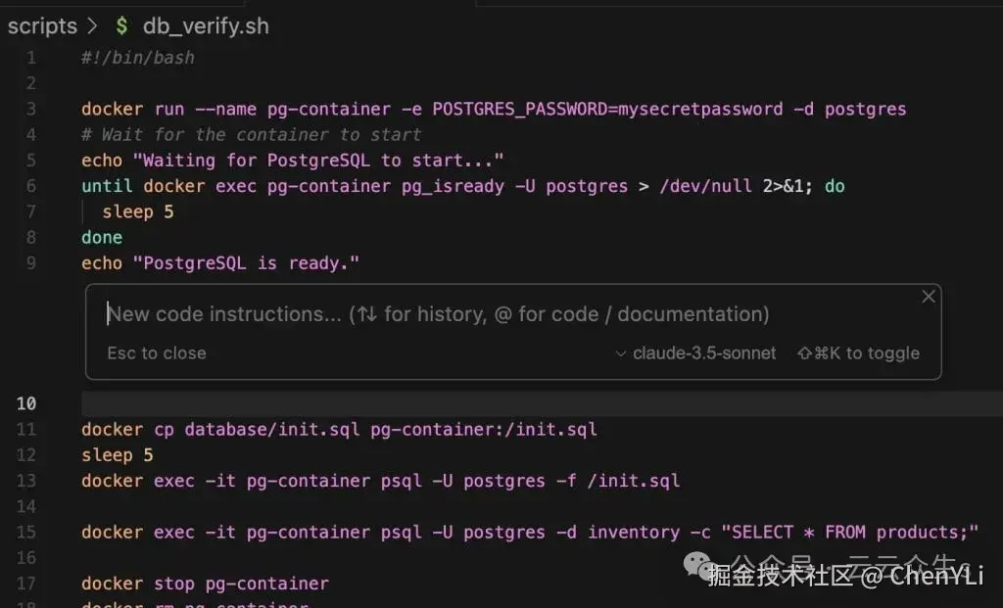Click the chevron next to claude-3.5-sonnet
The height and width of the screenshot is (608, 1003).
point(621,353)
